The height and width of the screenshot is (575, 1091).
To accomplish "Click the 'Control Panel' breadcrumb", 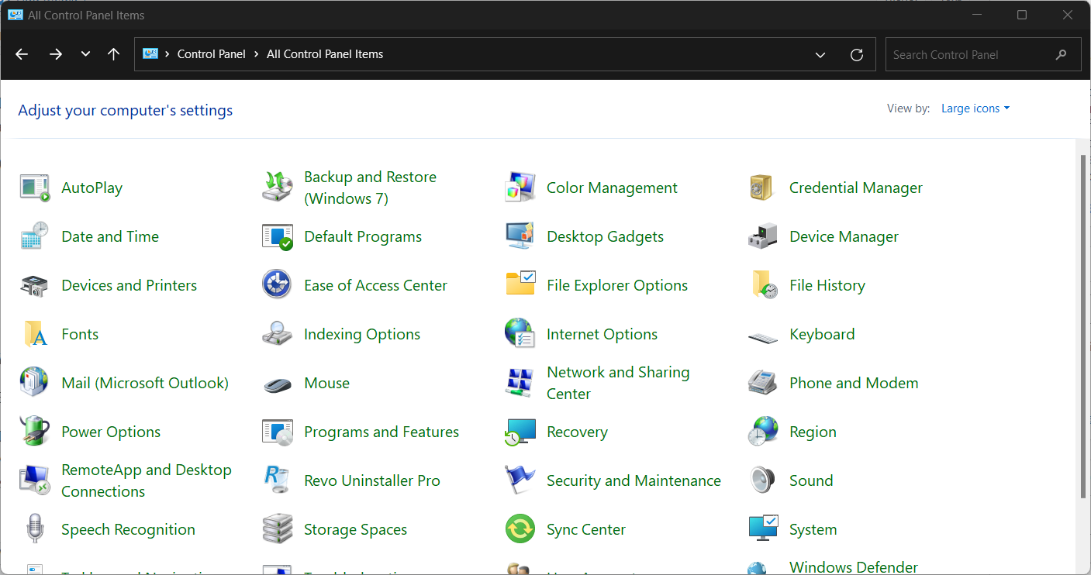I will point(212,54).
